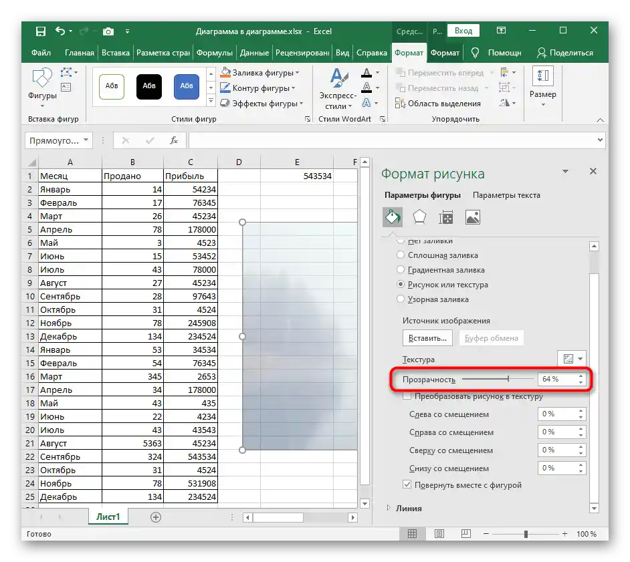The width and height of the screenshot is (630, 562).
Task: Open the Size & Properties icon tab
Action: click(446, 217)
